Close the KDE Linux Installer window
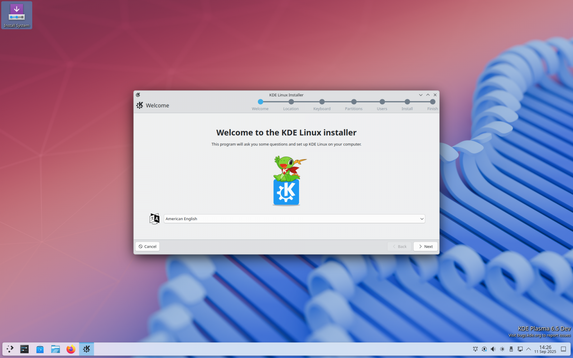Image resolution: width=573 pixels, height=358 pixels. (435, 95)
